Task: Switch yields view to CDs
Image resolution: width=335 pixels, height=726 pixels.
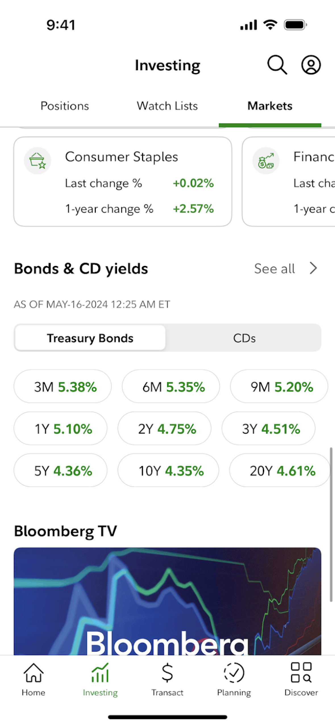Action: (244, 338)
